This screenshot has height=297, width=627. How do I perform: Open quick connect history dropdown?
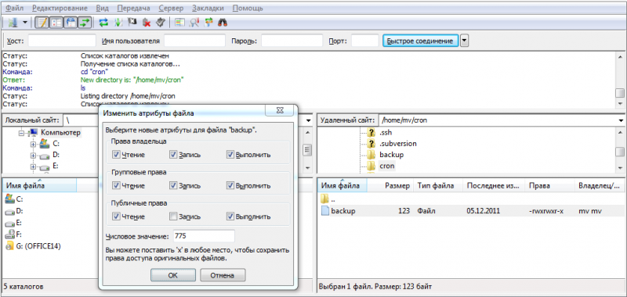pyautogui.click(x=464, y=41)
